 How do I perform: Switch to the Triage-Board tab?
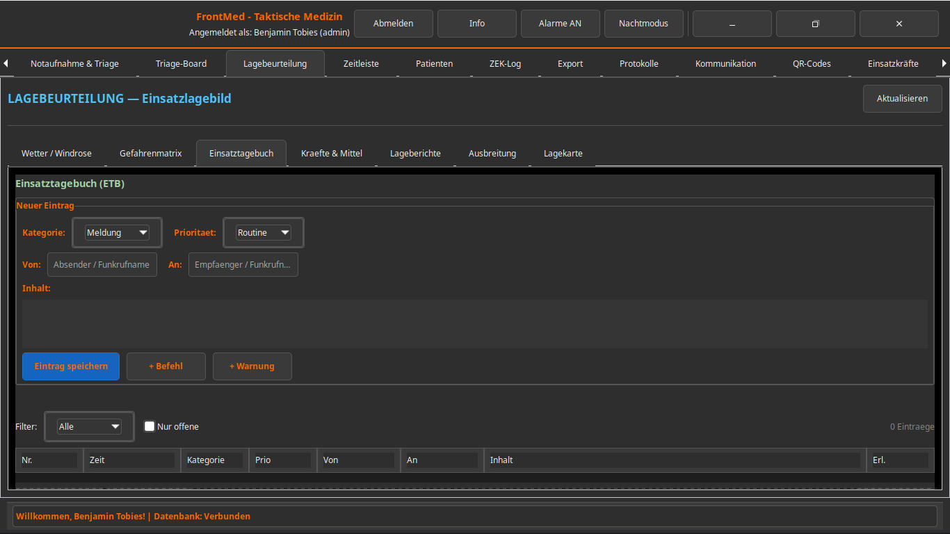point(181,64)
